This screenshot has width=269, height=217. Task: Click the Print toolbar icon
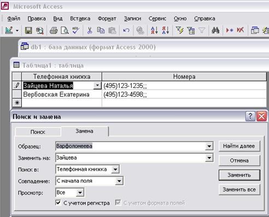pyautogui.click(x=54, y=31)
